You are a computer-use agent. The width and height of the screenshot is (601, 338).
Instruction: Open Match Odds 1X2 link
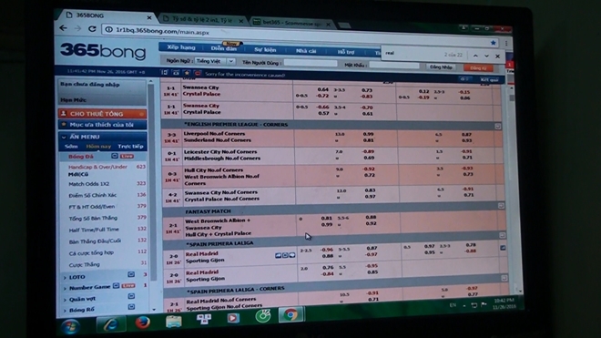(88, 184)
